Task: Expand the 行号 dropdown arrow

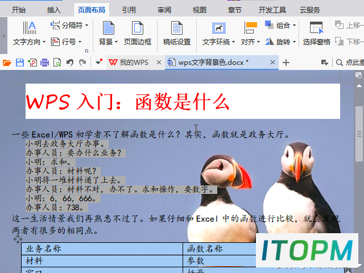Action: coord(80,42)
